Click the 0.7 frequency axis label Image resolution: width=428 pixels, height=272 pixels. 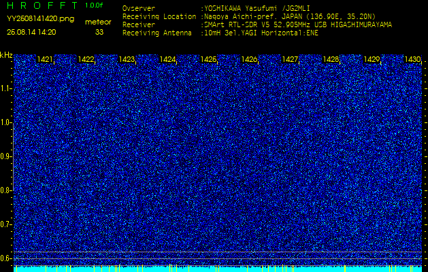(5, 224)
